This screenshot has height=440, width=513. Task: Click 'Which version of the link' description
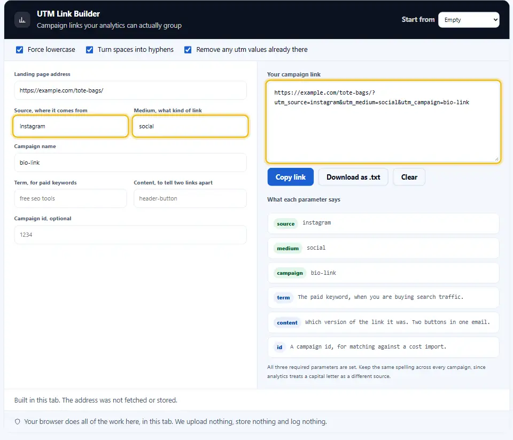(398, 322)
